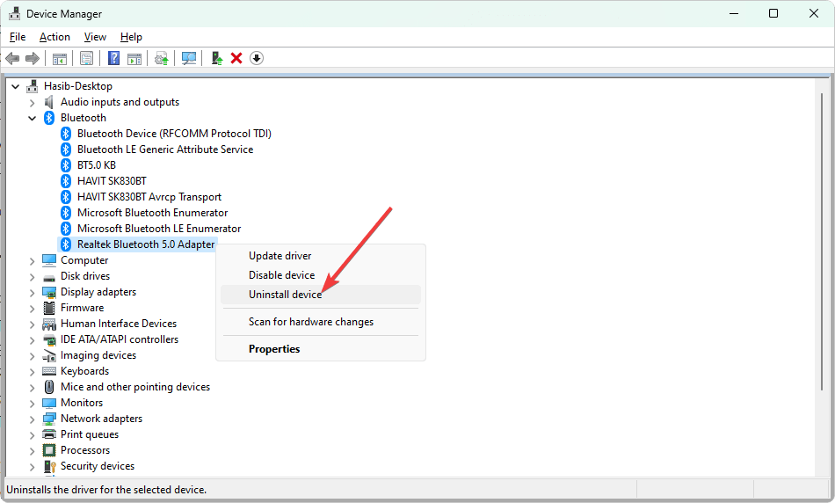
Task: Click the Audio inputs and outputs speaker icon
Action: point(49,102)
